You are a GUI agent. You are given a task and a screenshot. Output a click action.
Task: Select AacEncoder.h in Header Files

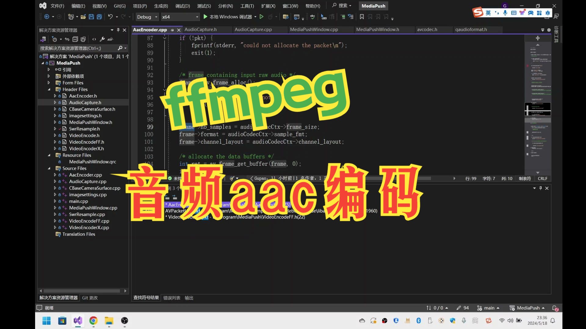(83, 96)
